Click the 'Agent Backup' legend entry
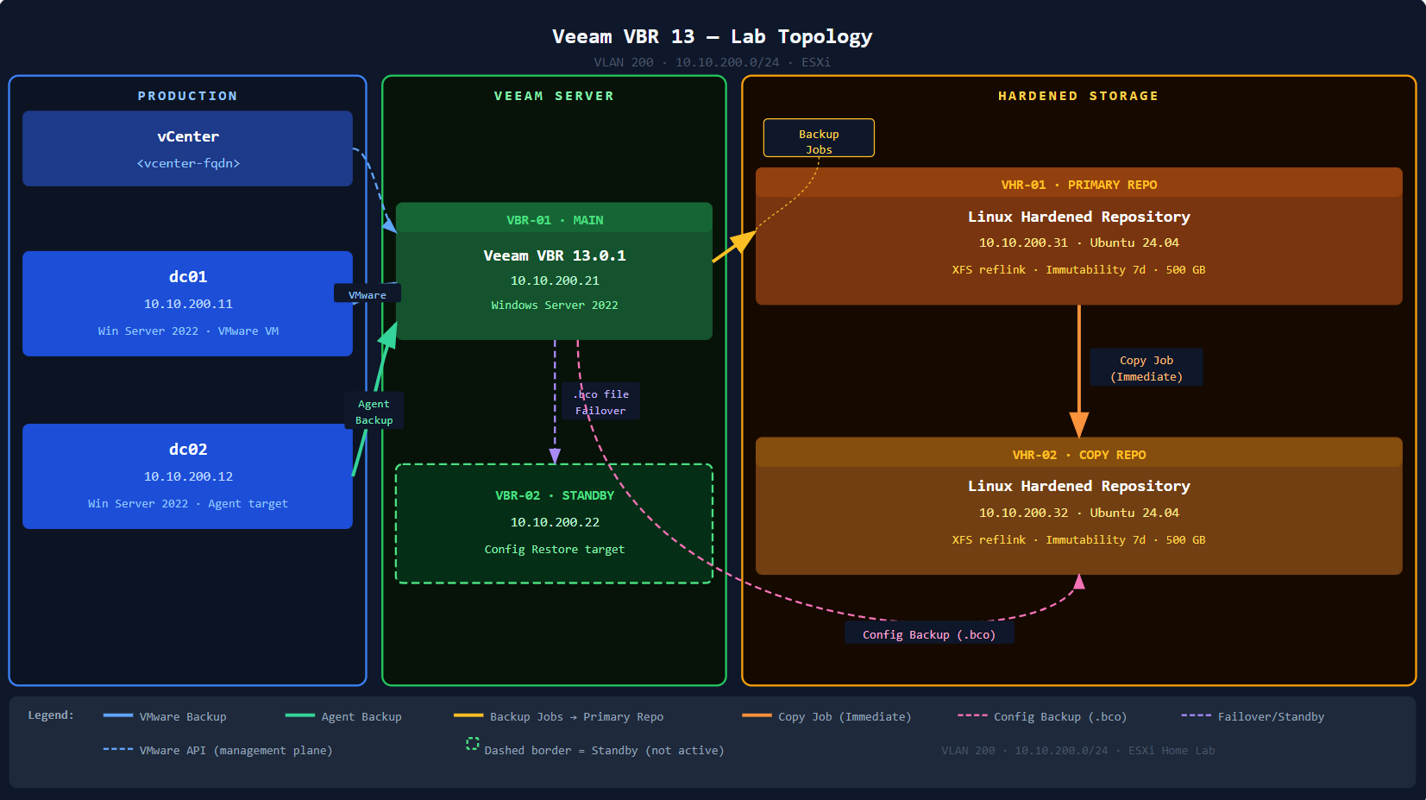The width and height of the screenshot is (1426, 800). (x=343, y=716)
